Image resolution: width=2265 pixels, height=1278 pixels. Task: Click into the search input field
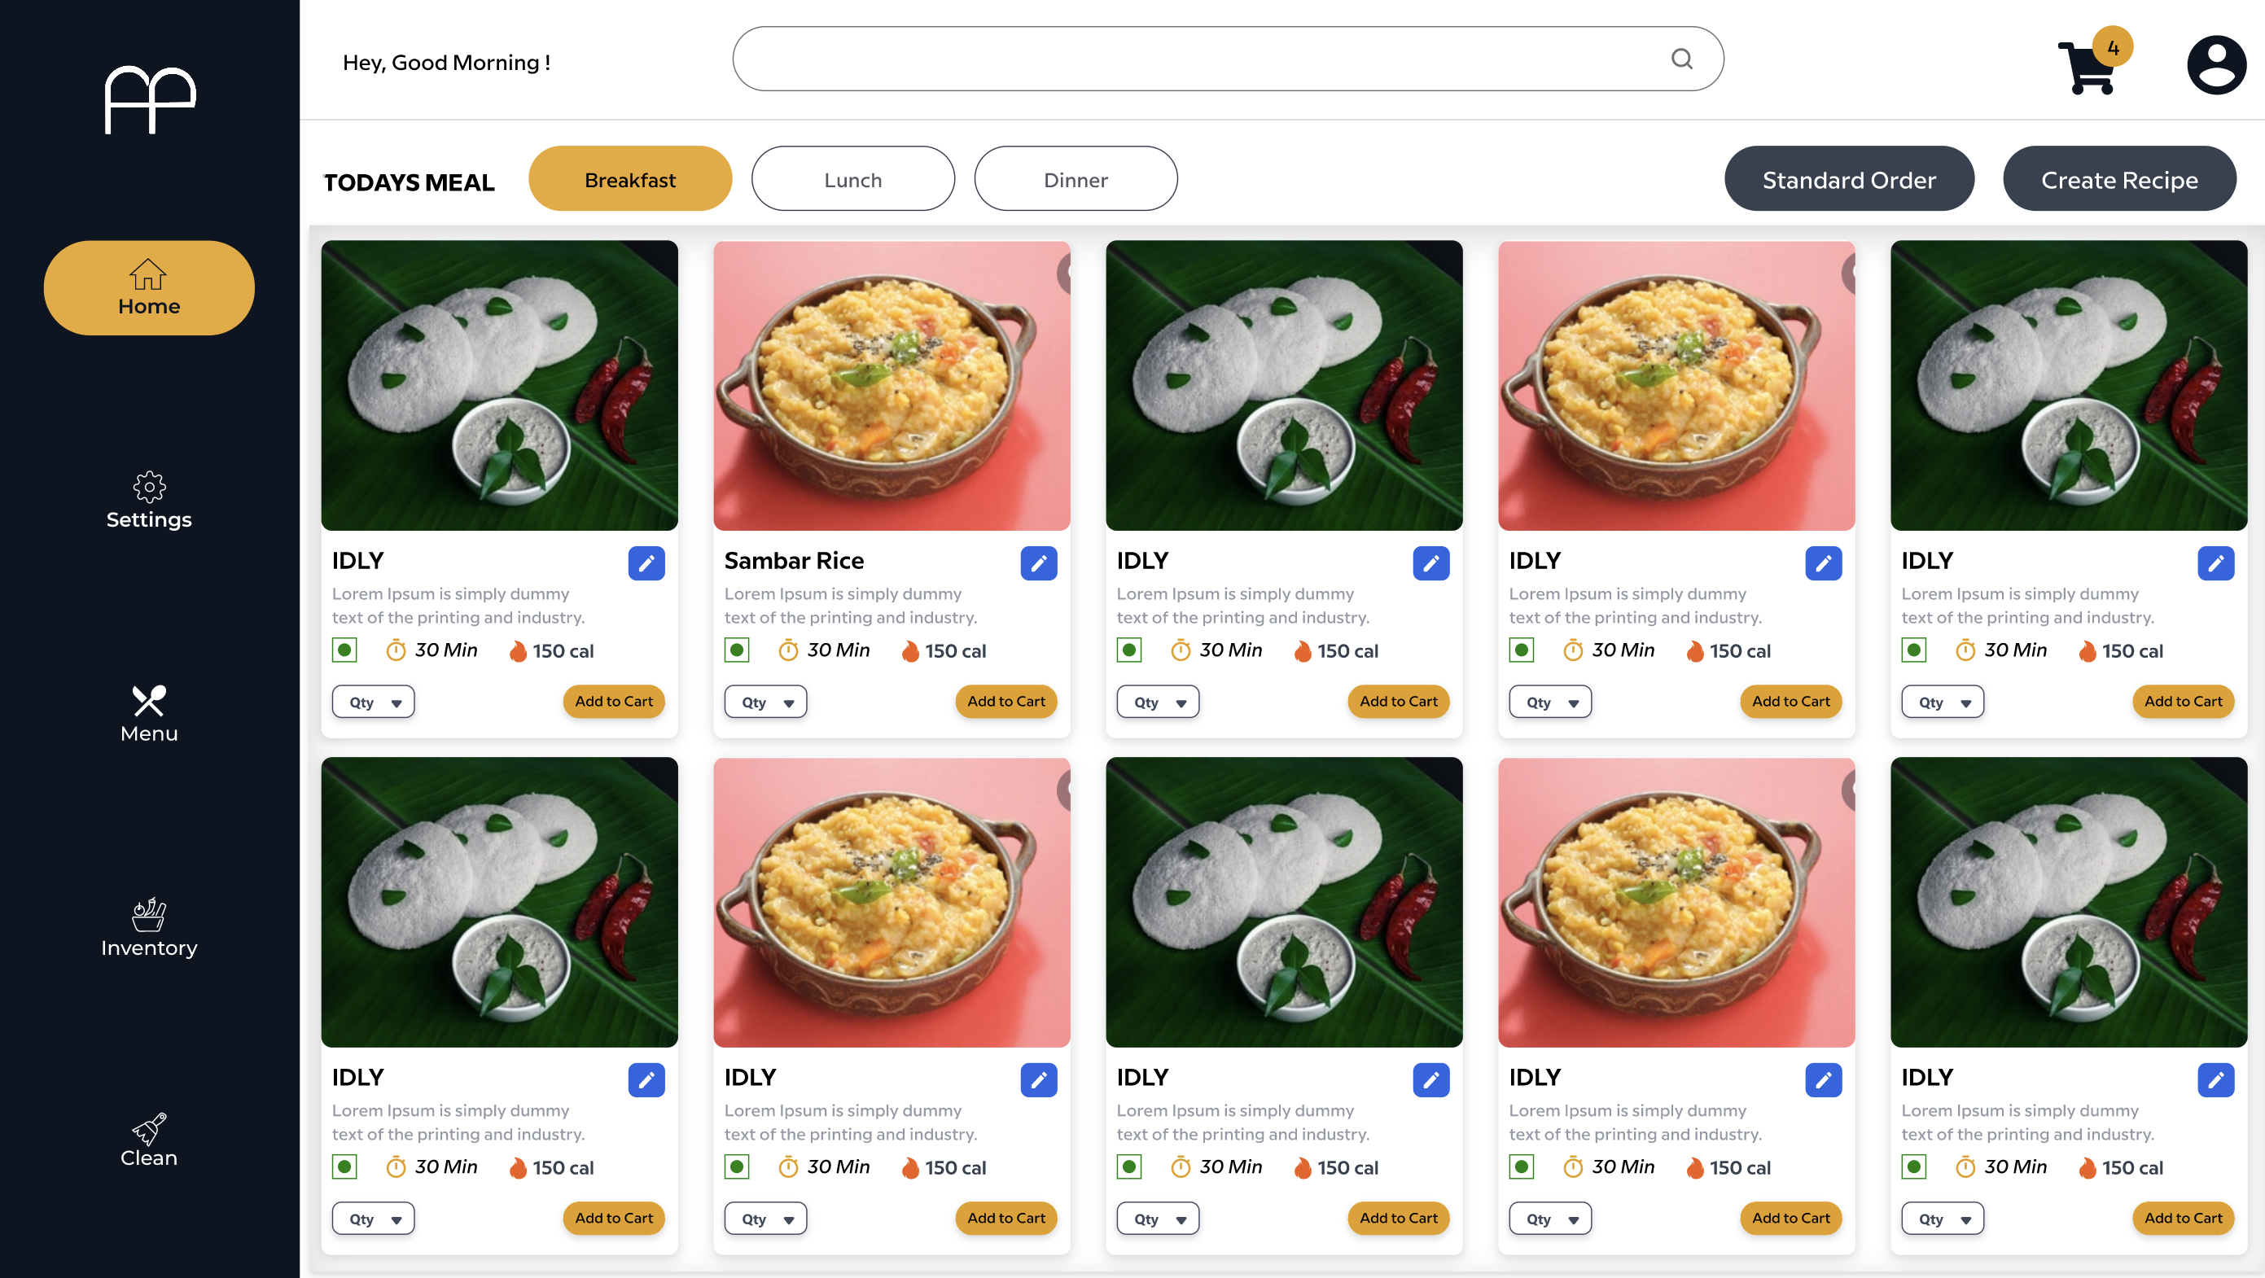coord(1196,59)
